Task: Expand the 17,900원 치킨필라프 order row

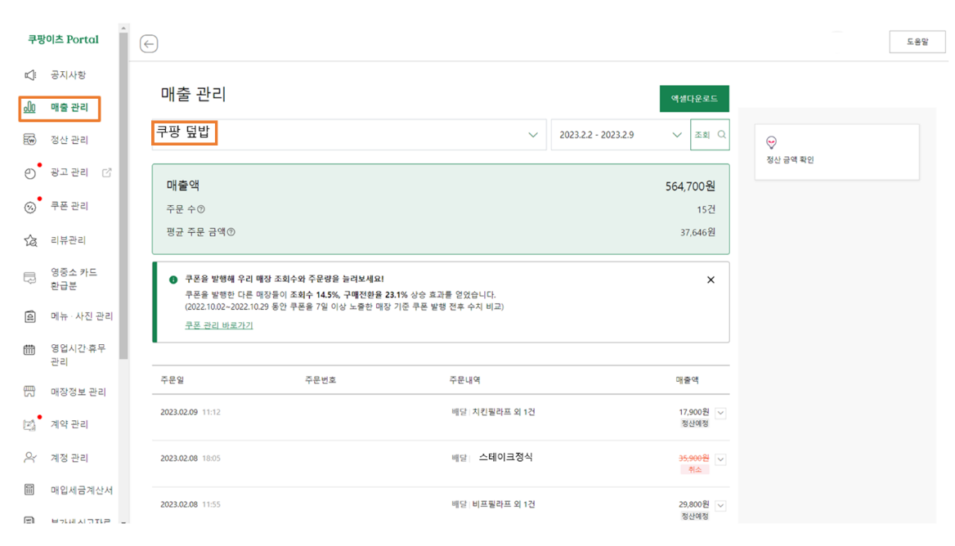Action: click(x=720, y=413)
